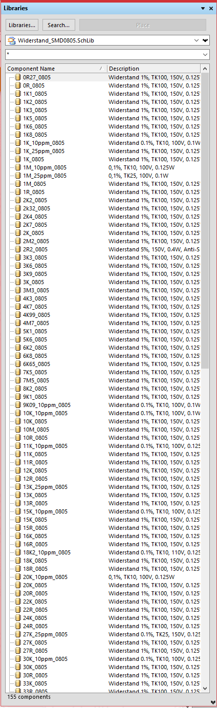The width and height of the screenshot is (217, 708).
Task: Click the component icon of 1K5_0805
Action: (18, 118)
